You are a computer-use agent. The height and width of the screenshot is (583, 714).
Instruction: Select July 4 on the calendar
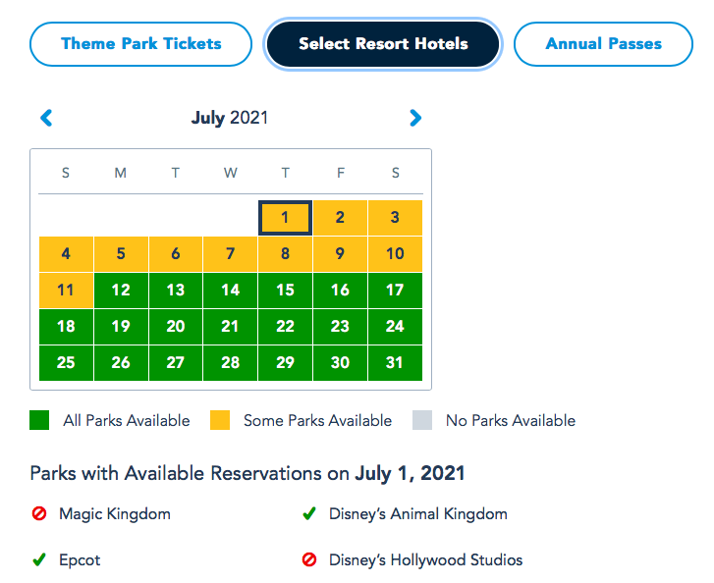(x=66, y=254)
